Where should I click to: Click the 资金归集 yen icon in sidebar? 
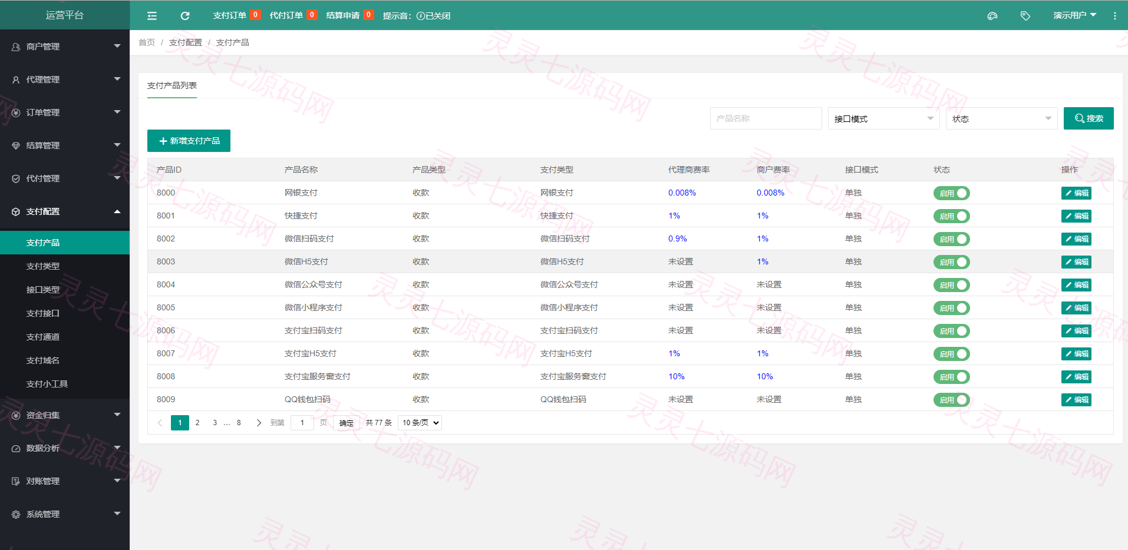pyautogui.click(x=16, y=415)
